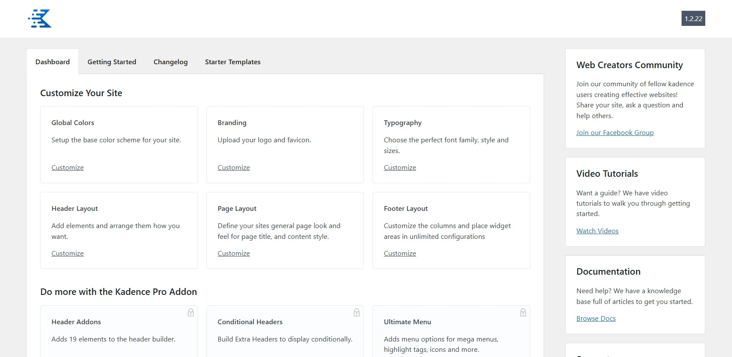The width and height of the screenshot is (732, 357).
Task: Click the Browse Docs link
Action: pos(596,318)
